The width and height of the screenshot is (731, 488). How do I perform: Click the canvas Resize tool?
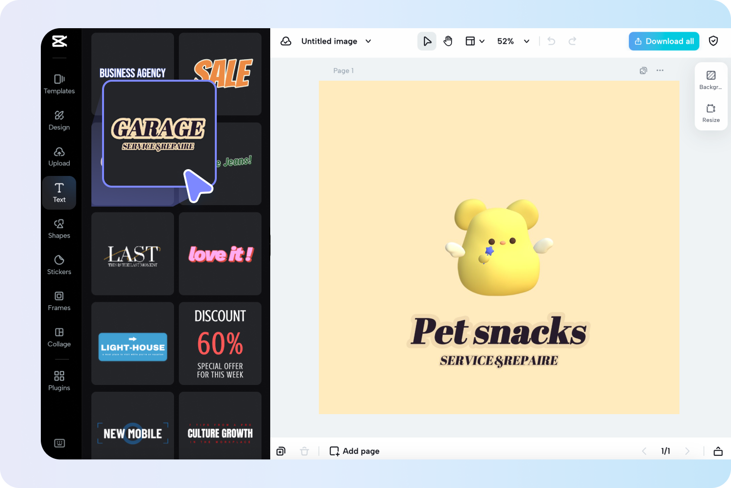tap(711, 113)
